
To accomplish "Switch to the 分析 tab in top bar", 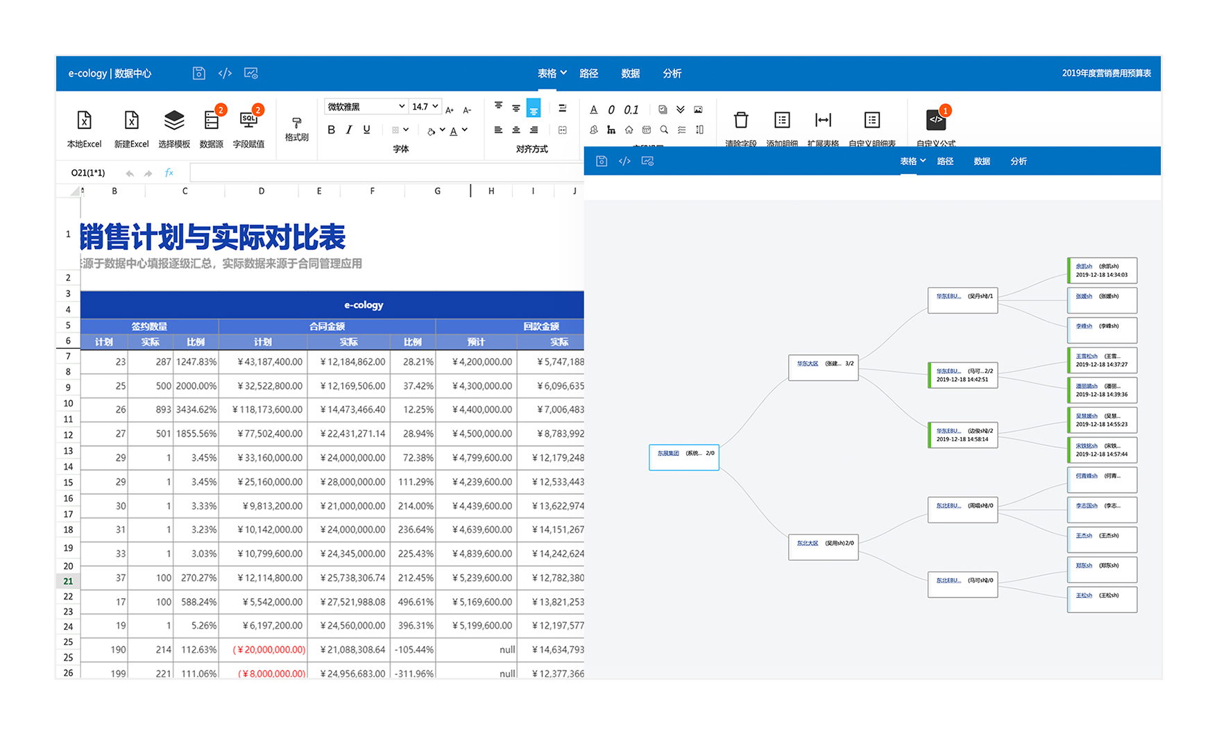I will [672, 74].
